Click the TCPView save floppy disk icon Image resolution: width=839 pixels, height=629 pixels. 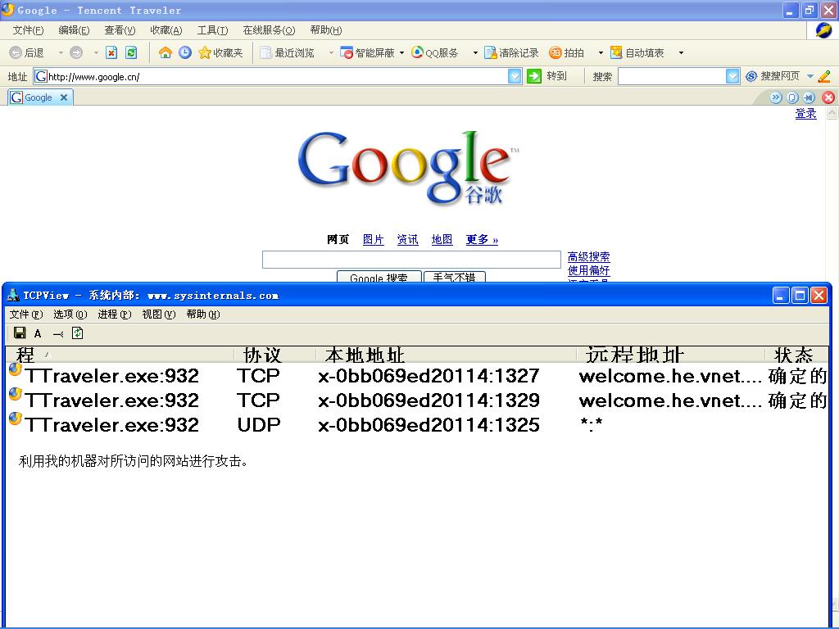tap(20, 333)
